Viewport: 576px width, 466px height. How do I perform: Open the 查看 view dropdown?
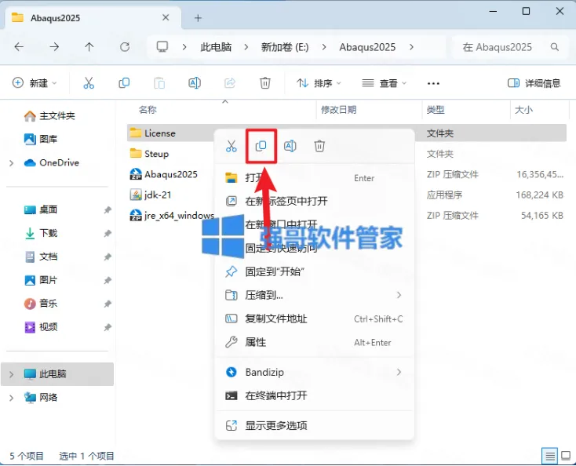point(385,83)
